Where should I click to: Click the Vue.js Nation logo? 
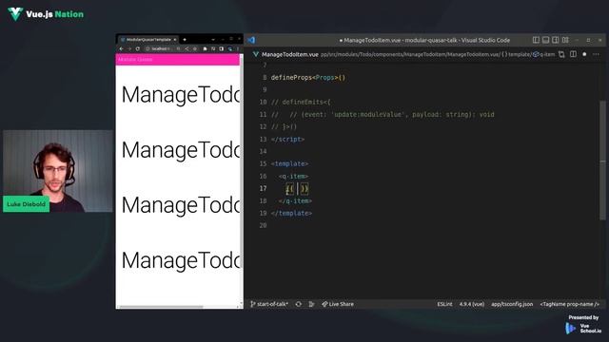point(46,14)
